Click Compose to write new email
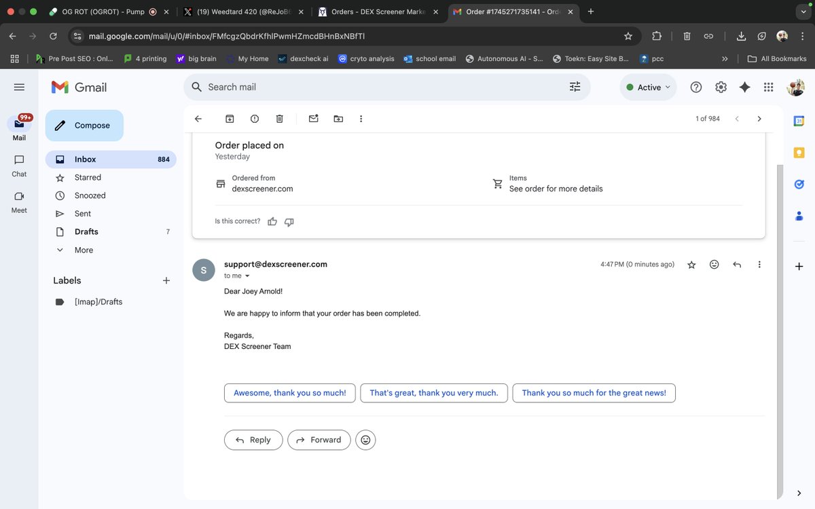The image size is (815, 509). click(x=84, y=126)
